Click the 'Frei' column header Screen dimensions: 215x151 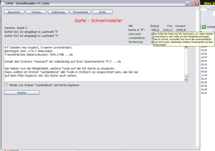coord(169,26)
